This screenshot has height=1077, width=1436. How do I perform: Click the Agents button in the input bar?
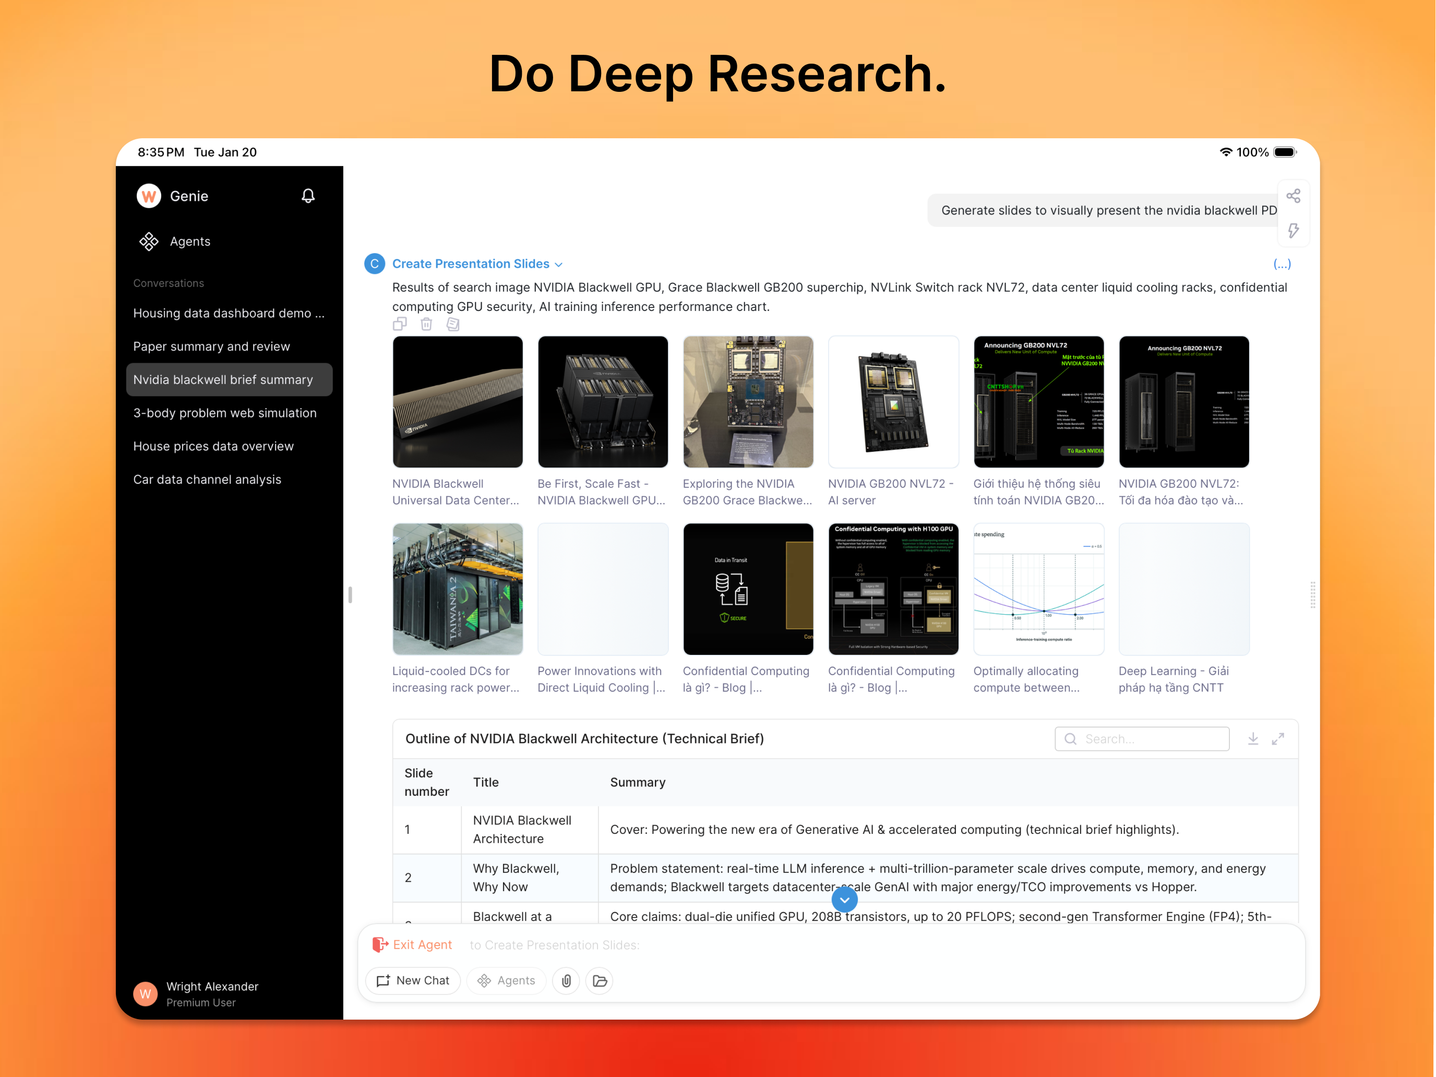tap(506, 980)
